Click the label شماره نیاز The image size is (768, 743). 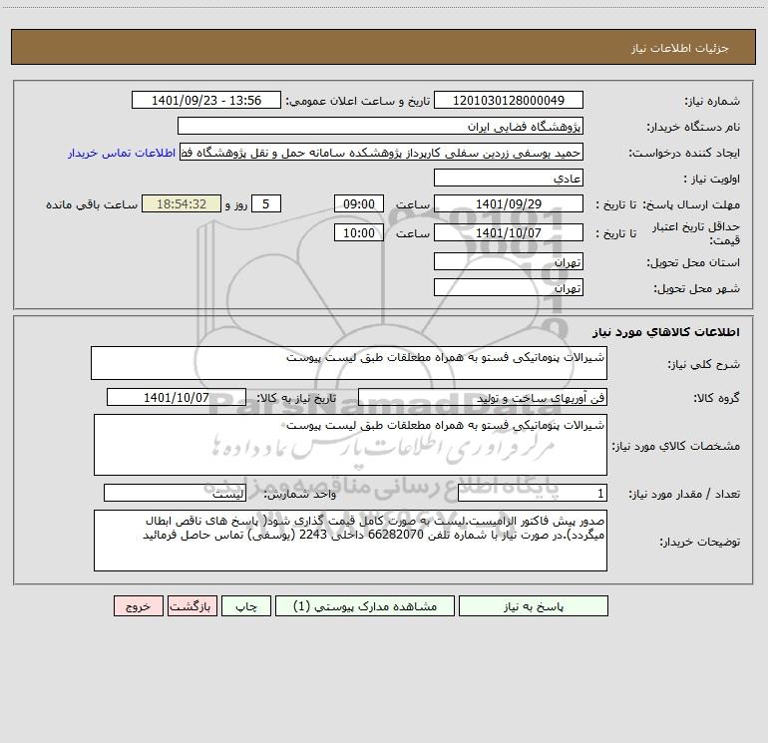pos(712,102)
